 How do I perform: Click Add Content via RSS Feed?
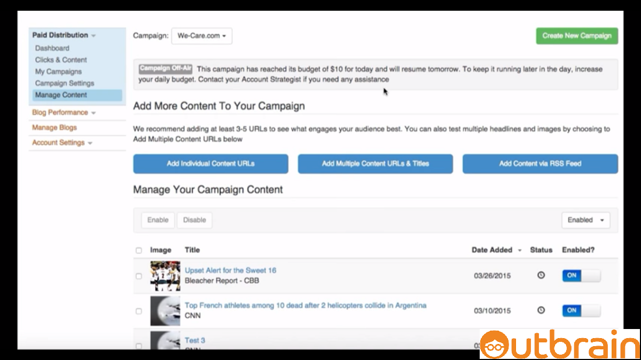540,163
